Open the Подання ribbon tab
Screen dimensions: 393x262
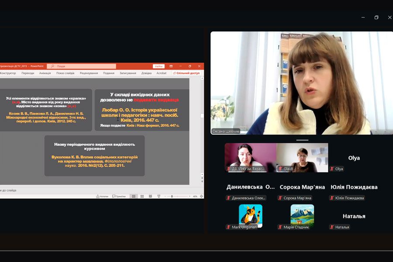109,73
